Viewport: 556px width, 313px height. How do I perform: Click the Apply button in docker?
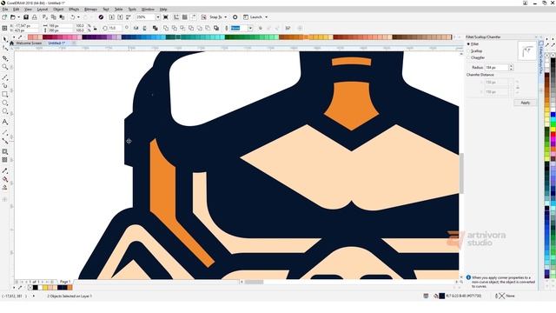[525, 103]
